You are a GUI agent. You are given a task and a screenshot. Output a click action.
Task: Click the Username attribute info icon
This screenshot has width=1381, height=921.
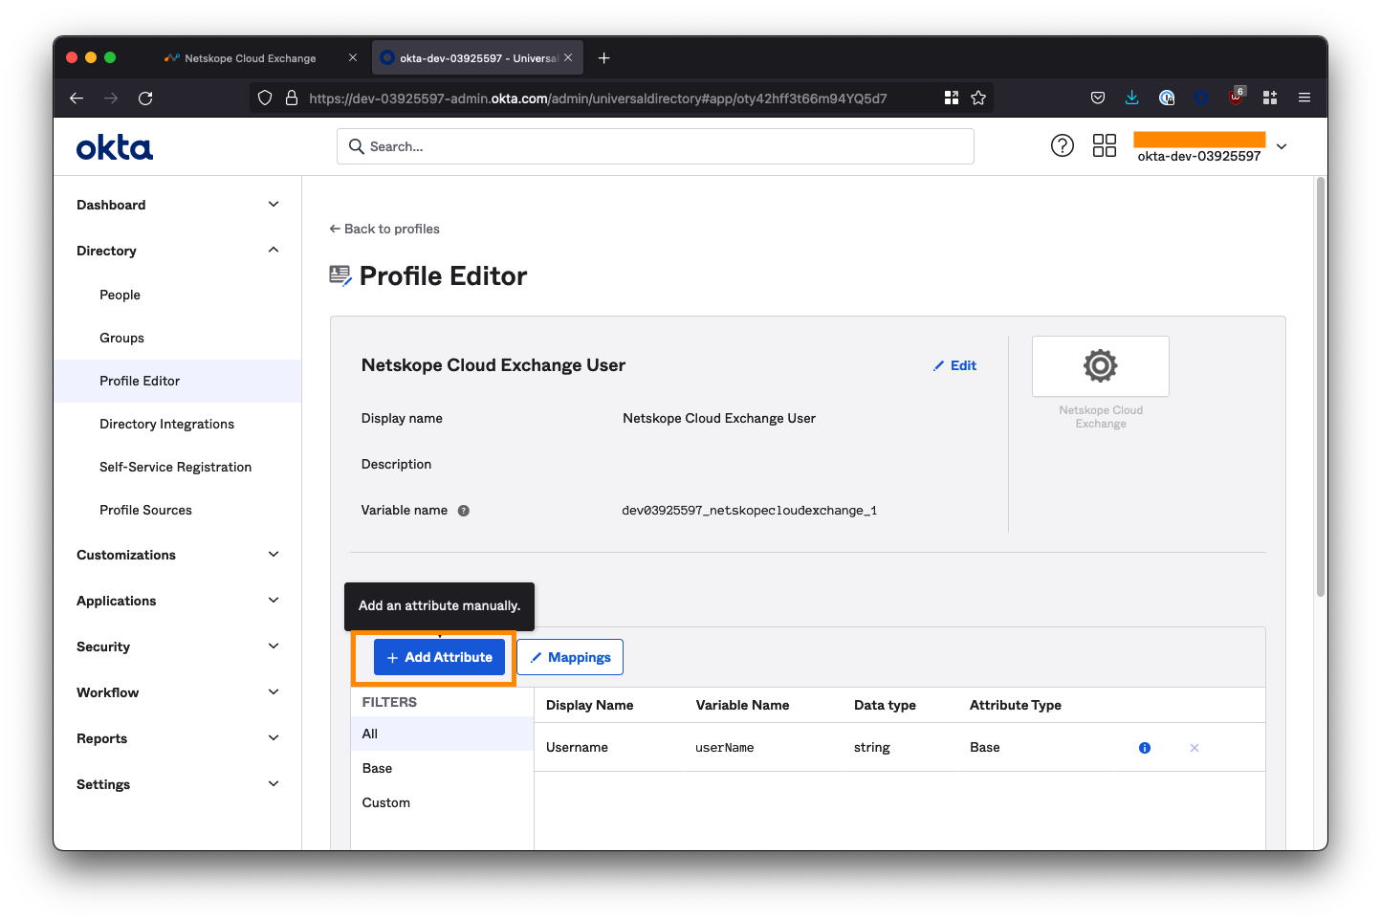coord(1144,748)
